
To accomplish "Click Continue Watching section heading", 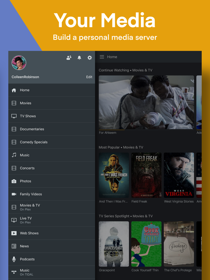I will (x=125, y=70).
